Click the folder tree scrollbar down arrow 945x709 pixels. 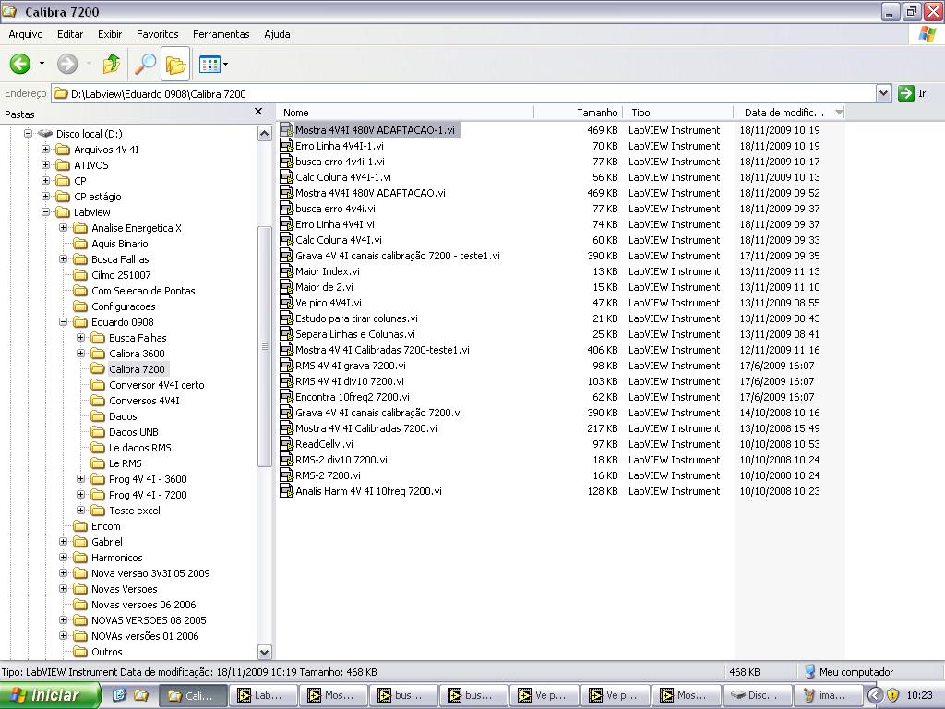click(265, 652)
